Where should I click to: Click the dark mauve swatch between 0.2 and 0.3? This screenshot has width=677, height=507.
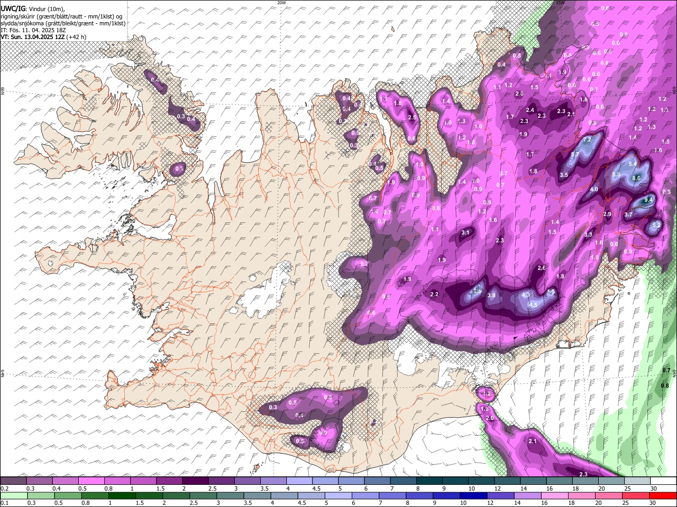pyautogui.click(x=14, y=481)
